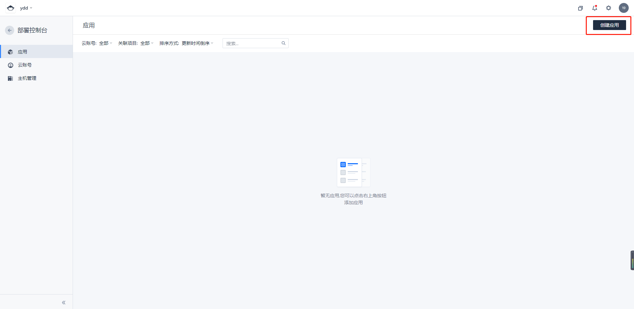The image size is (634, 309).
Task: Open the notifications bell icon
Action: coord(595,8)
